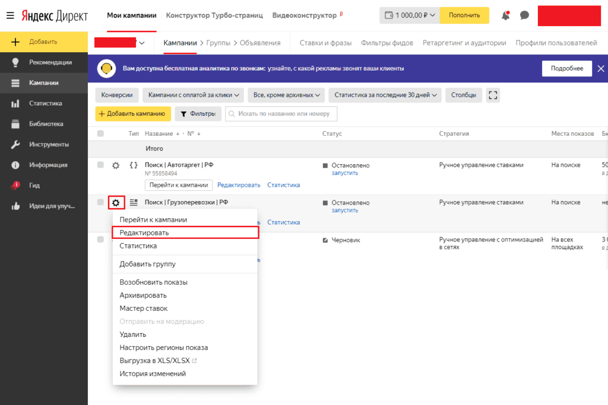Open Все, кроме архивных dropdown
Screen dimensions: 608x405
pyautogui.click(x=286, y=95)
